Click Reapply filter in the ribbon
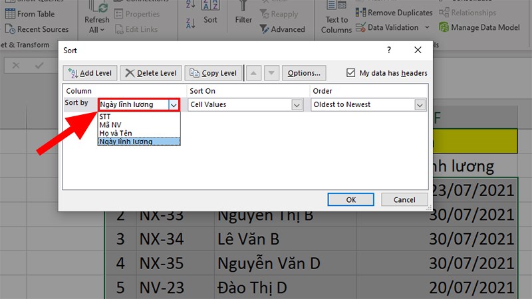 (279, 14)
